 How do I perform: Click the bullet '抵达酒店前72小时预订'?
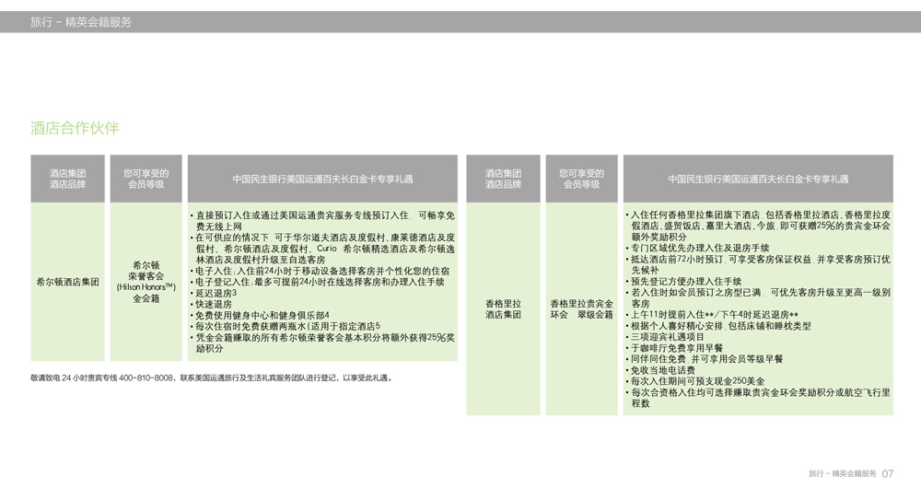tap(758, 265)
